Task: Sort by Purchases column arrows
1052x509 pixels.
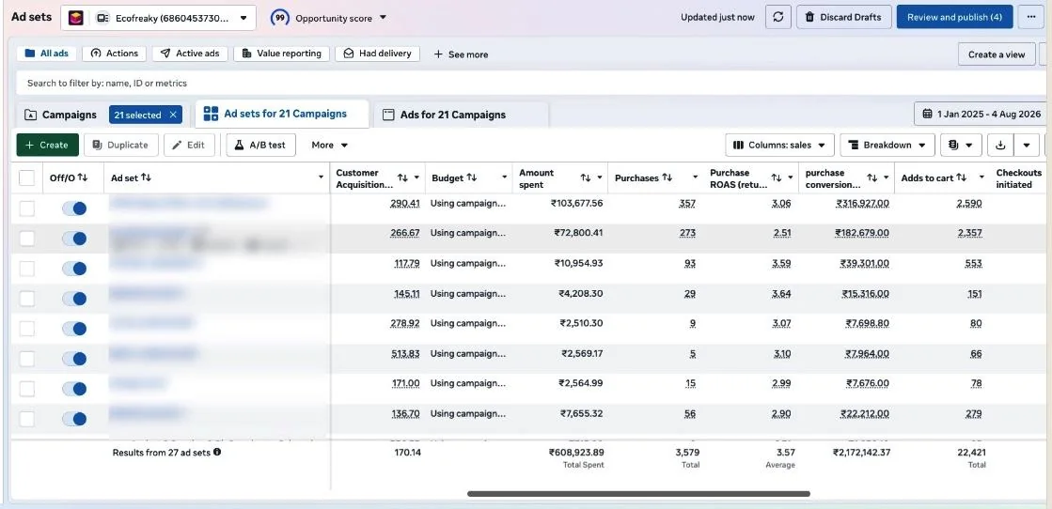Action: [667, 177]
